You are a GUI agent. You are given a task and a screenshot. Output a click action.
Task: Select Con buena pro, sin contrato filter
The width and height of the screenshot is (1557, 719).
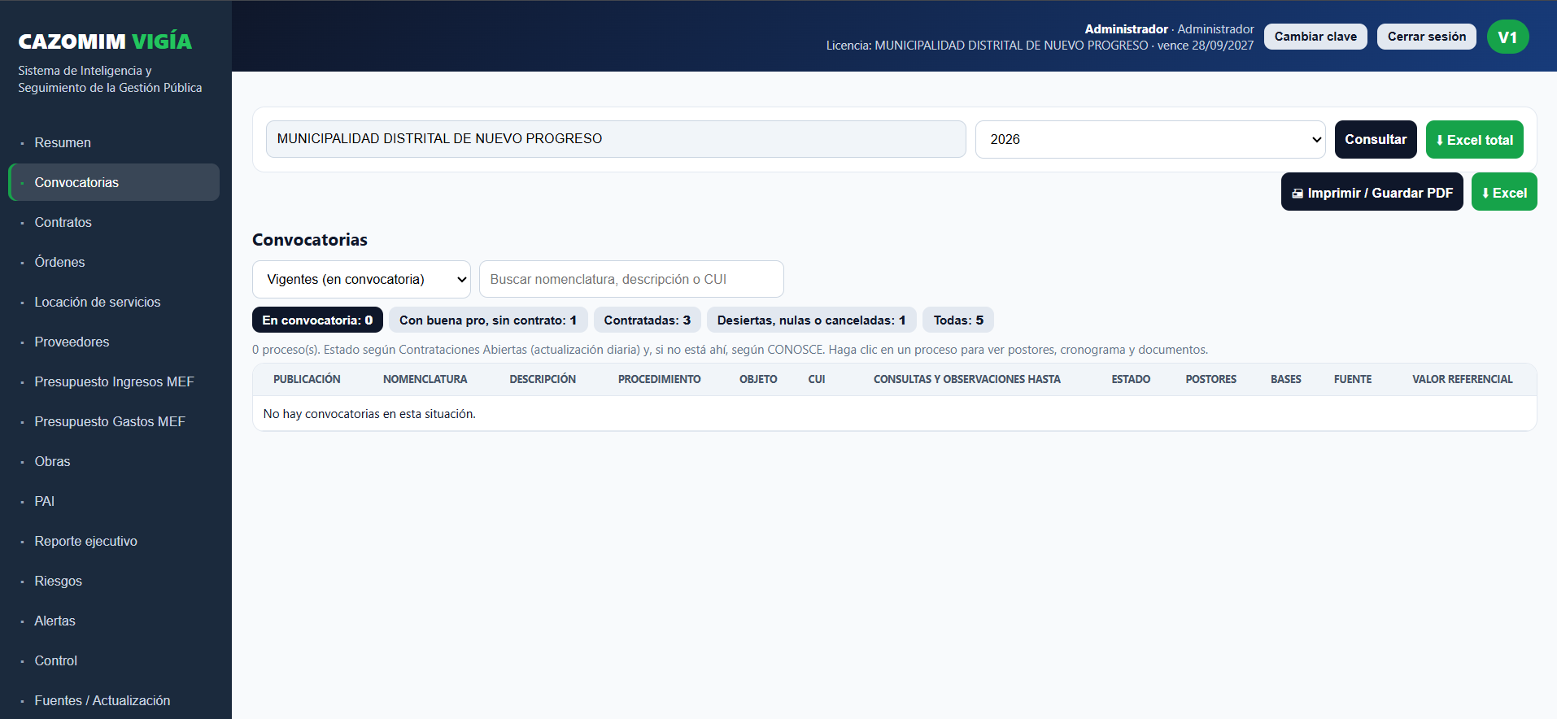coord(488,320)
